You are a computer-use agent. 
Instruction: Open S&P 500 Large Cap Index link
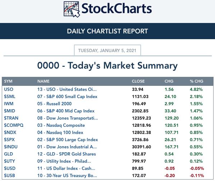67,140
